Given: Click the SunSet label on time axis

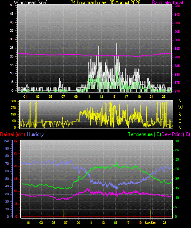Looking at the screenshot, I should click(150, 223).
